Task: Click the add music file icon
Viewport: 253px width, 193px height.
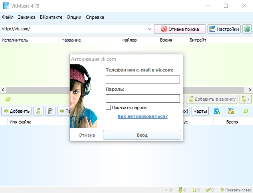Action: 217,111
